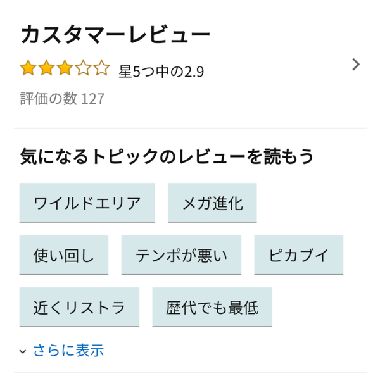Click the first gold rating star

pos(28,68)
